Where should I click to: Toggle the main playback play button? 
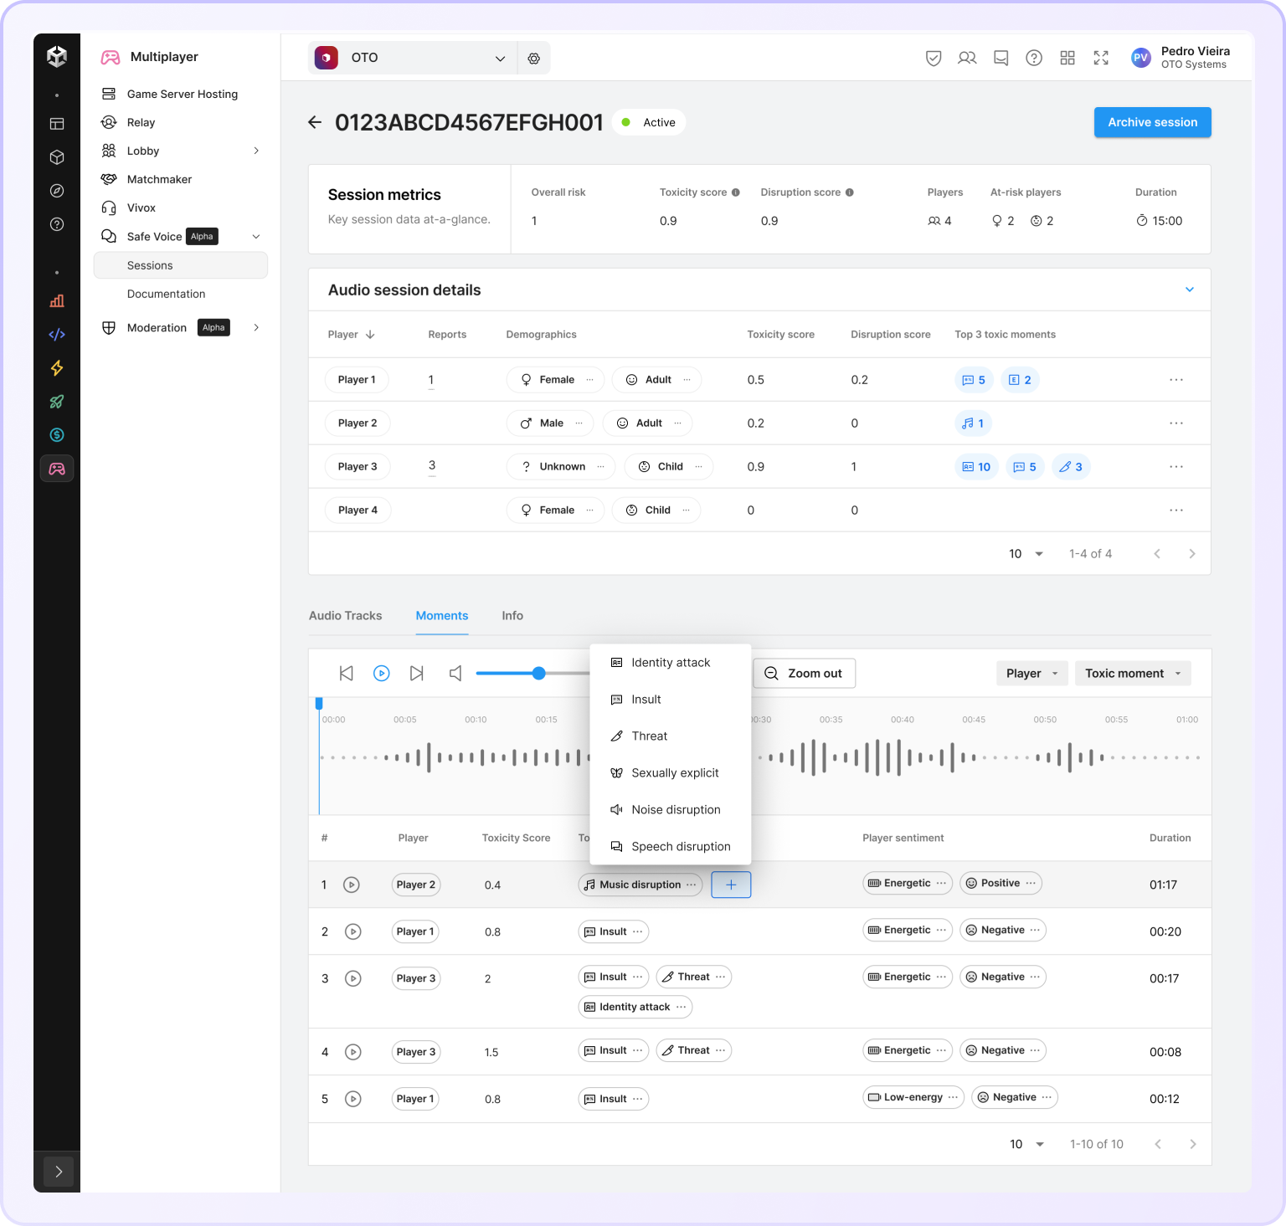pos(382,673)
